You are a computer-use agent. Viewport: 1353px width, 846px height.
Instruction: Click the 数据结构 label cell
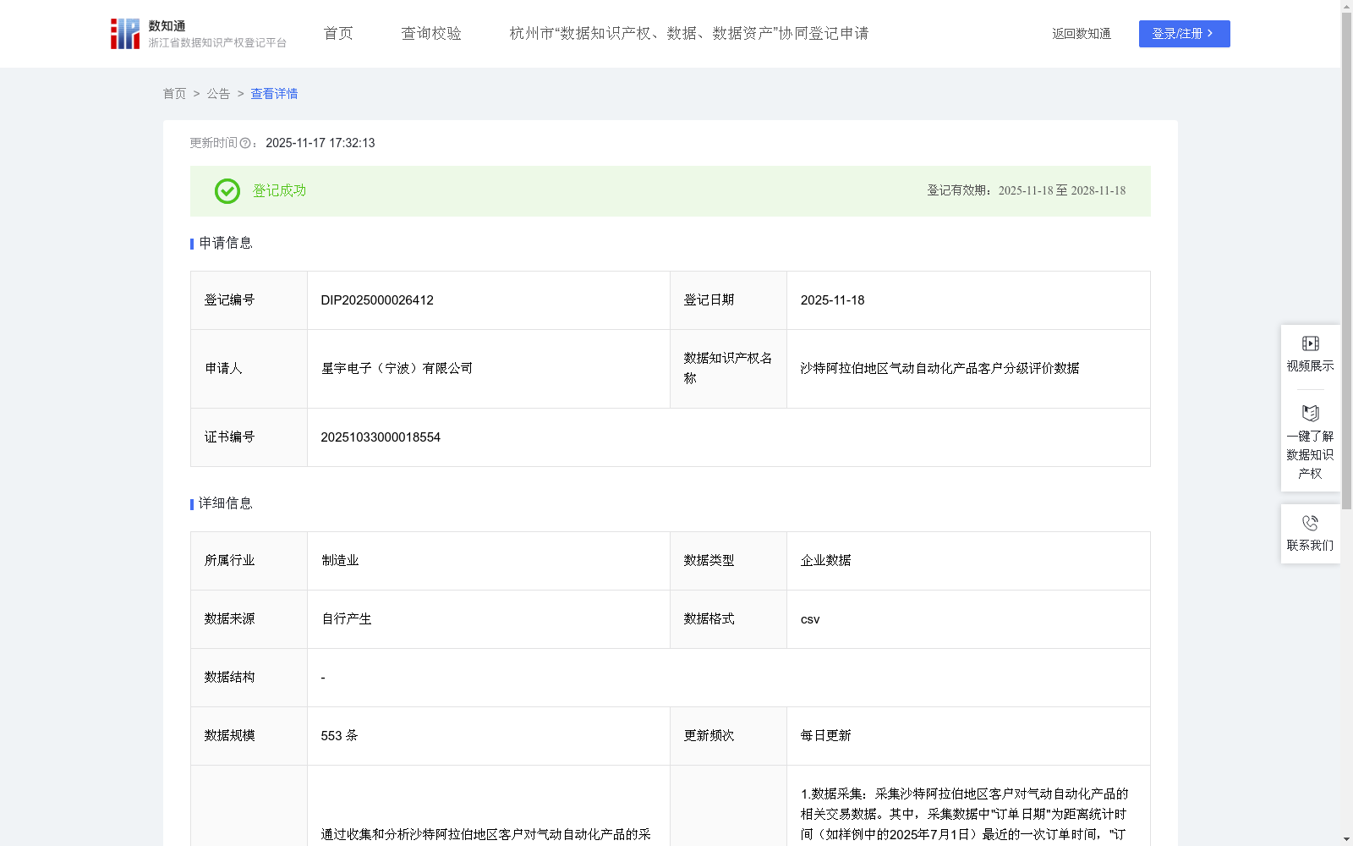(249, 678)
